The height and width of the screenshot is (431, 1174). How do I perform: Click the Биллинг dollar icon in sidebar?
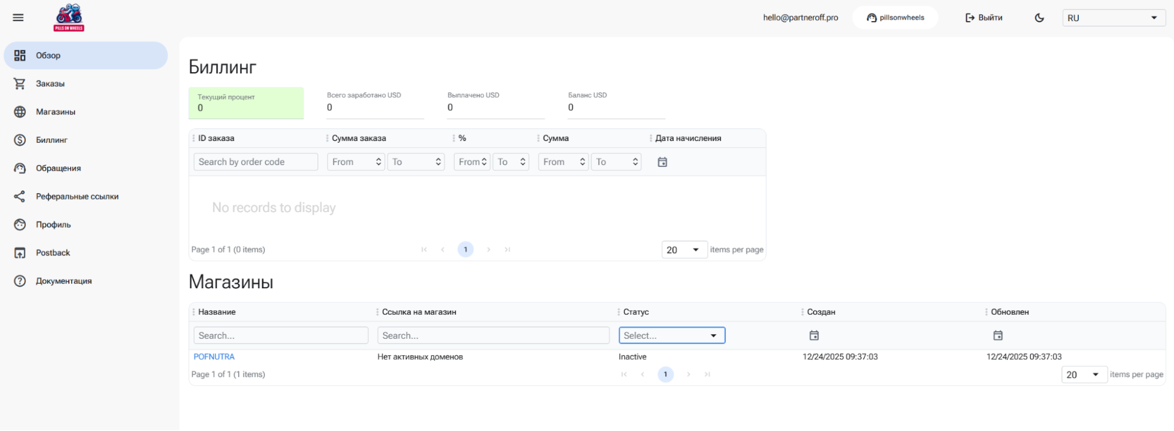click(20, 140)
